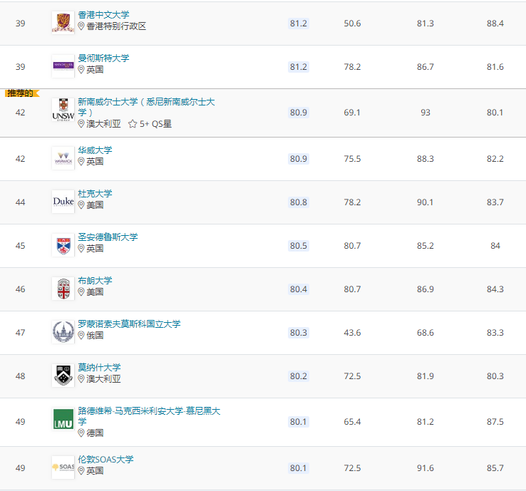This screenshot has width=526, height=491.
Task: Click the Chinese University of Hong Kong logo
Action: [63, 22]
